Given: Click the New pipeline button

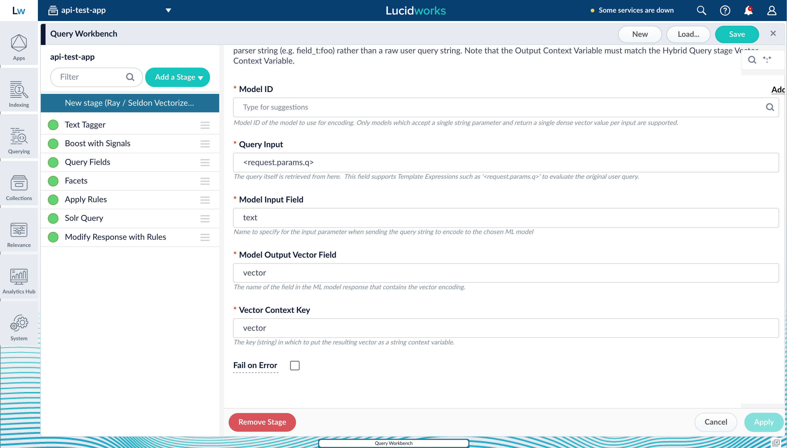Looking at the screenshot, I should (640, 34).
